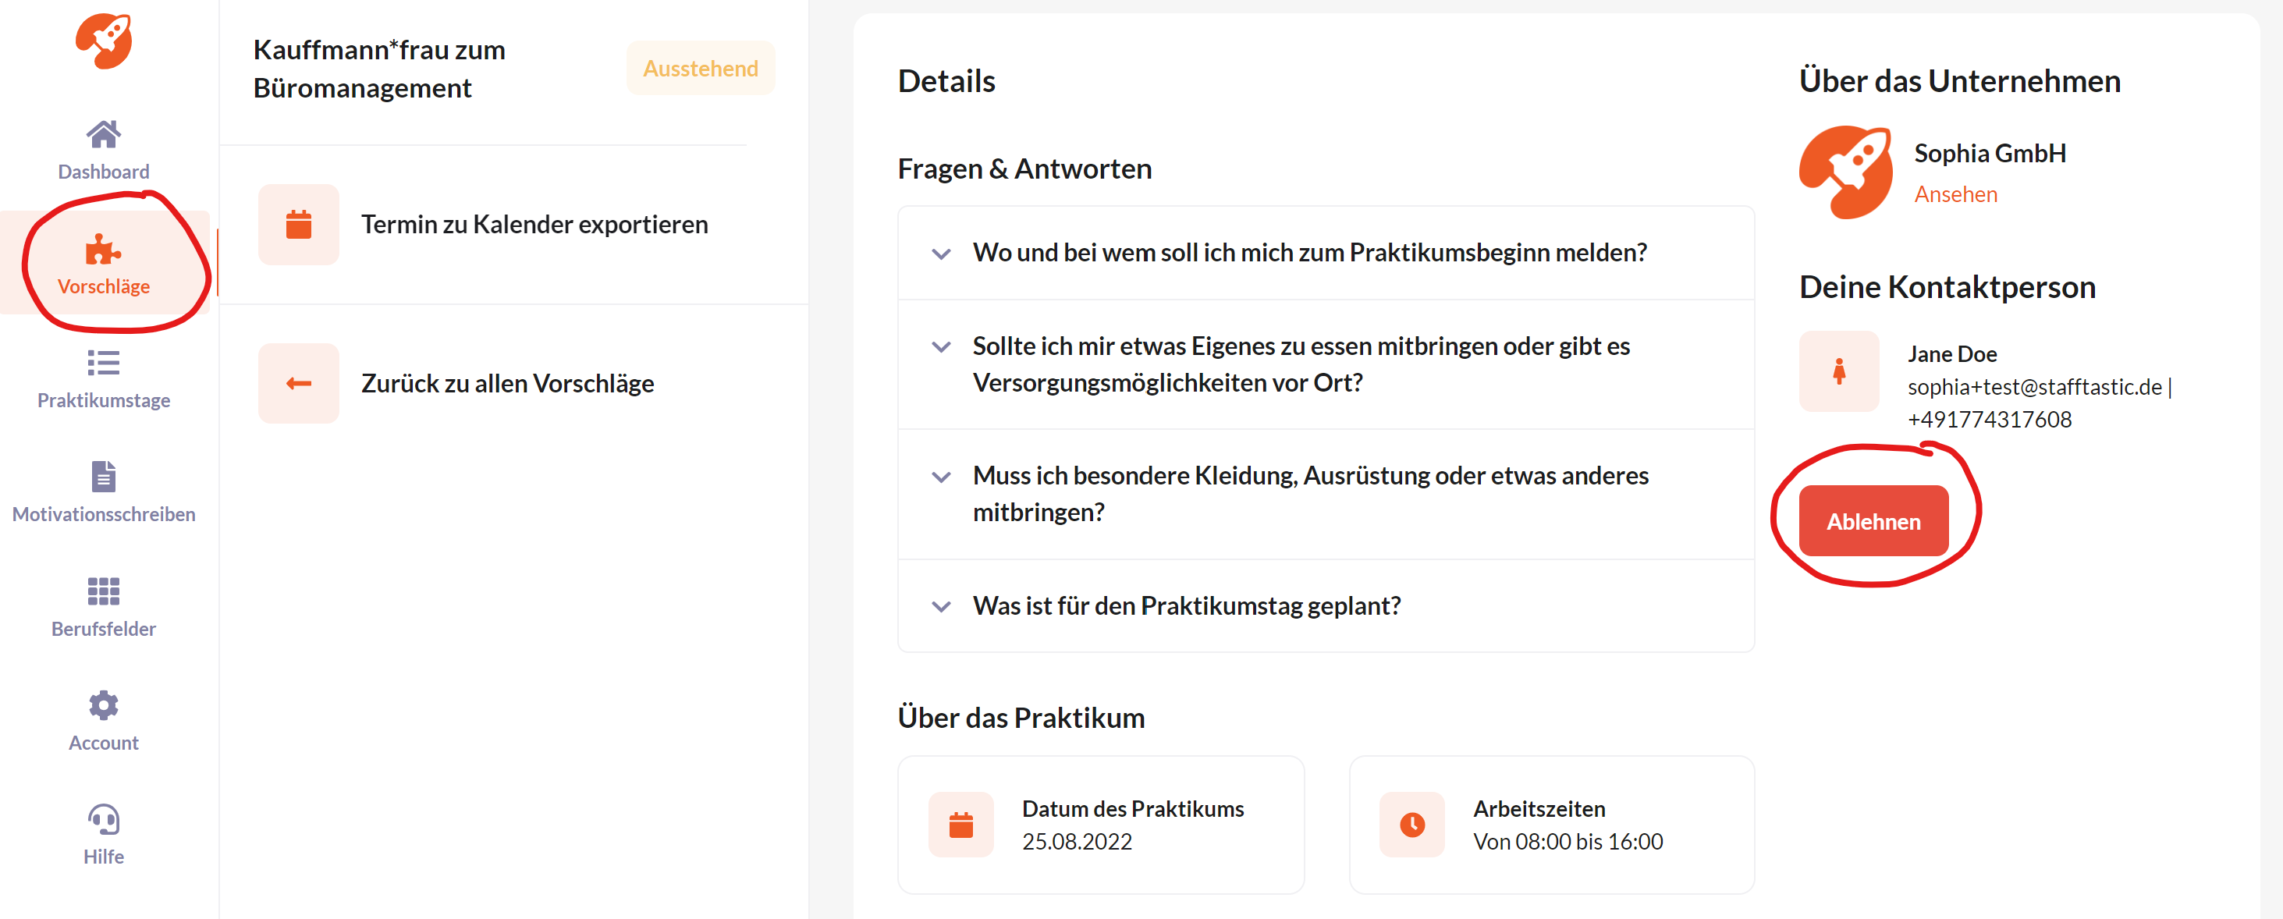The width and height of the screenshot is (2283, 919).
Task: Open the Hilfe headset icon
Action: click(104, 819)
